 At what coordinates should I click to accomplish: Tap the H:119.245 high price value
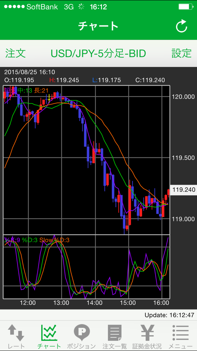coord(64,80)
